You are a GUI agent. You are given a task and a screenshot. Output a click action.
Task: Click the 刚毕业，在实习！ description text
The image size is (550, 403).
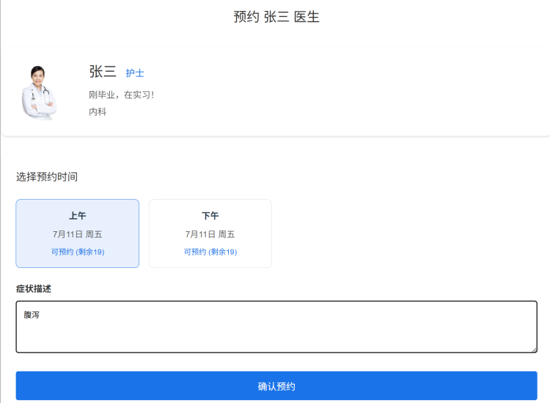tap(121, 95)
